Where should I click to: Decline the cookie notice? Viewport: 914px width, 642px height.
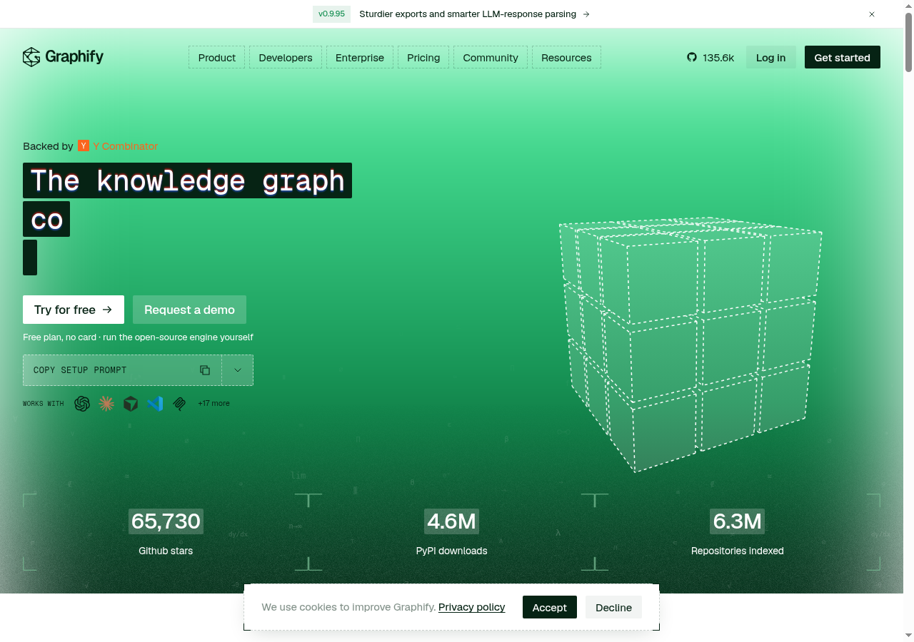614,607
